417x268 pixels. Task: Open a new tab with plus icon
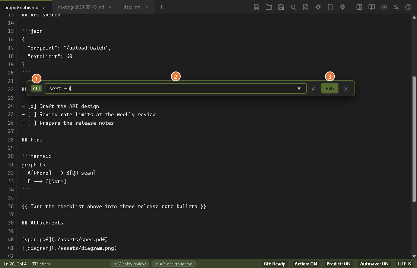pos(161,7)
